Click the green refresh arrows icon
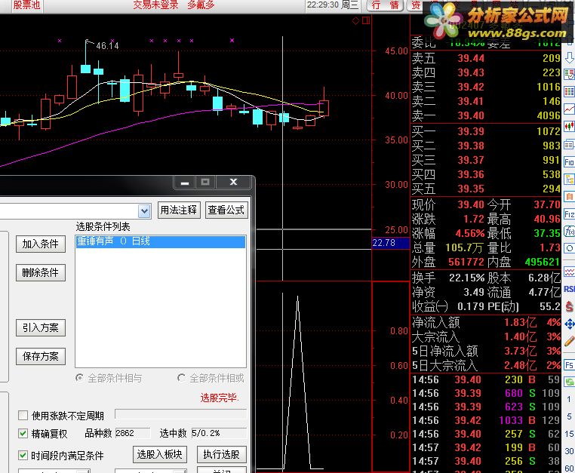575x473 pixels. [x=569, y=382]
